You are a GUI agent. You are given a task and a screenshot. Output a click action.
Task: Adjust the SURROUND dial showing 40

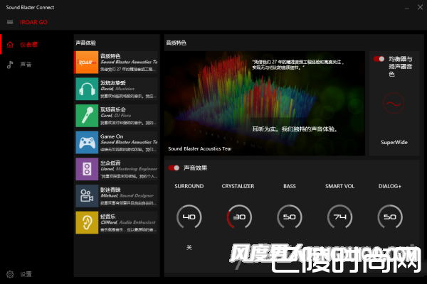(189, 217)
